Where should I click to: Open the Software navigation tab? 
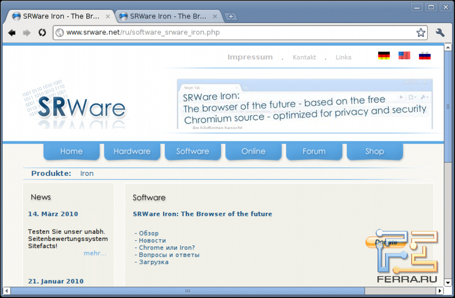click(x=193, y=151)
